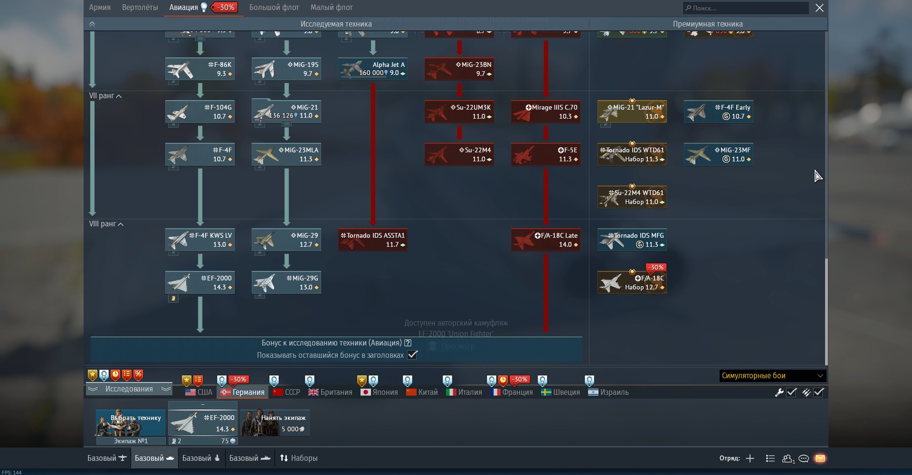Click the red percent discount badge
Image resolution: width=912 pixels, height=475 pixels.
click(138, 375)
